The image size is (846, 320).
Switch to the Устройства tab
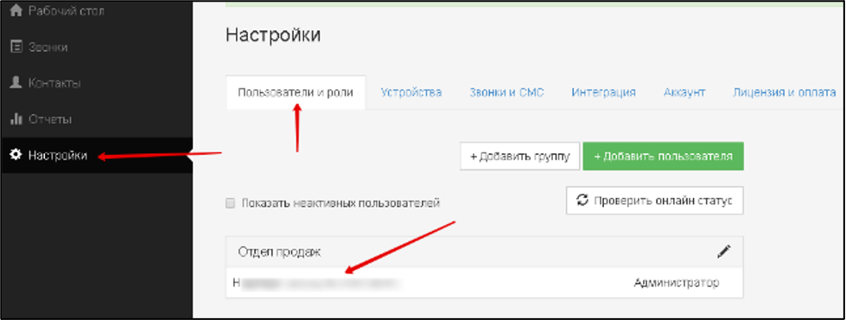click(x=411, y=93)
